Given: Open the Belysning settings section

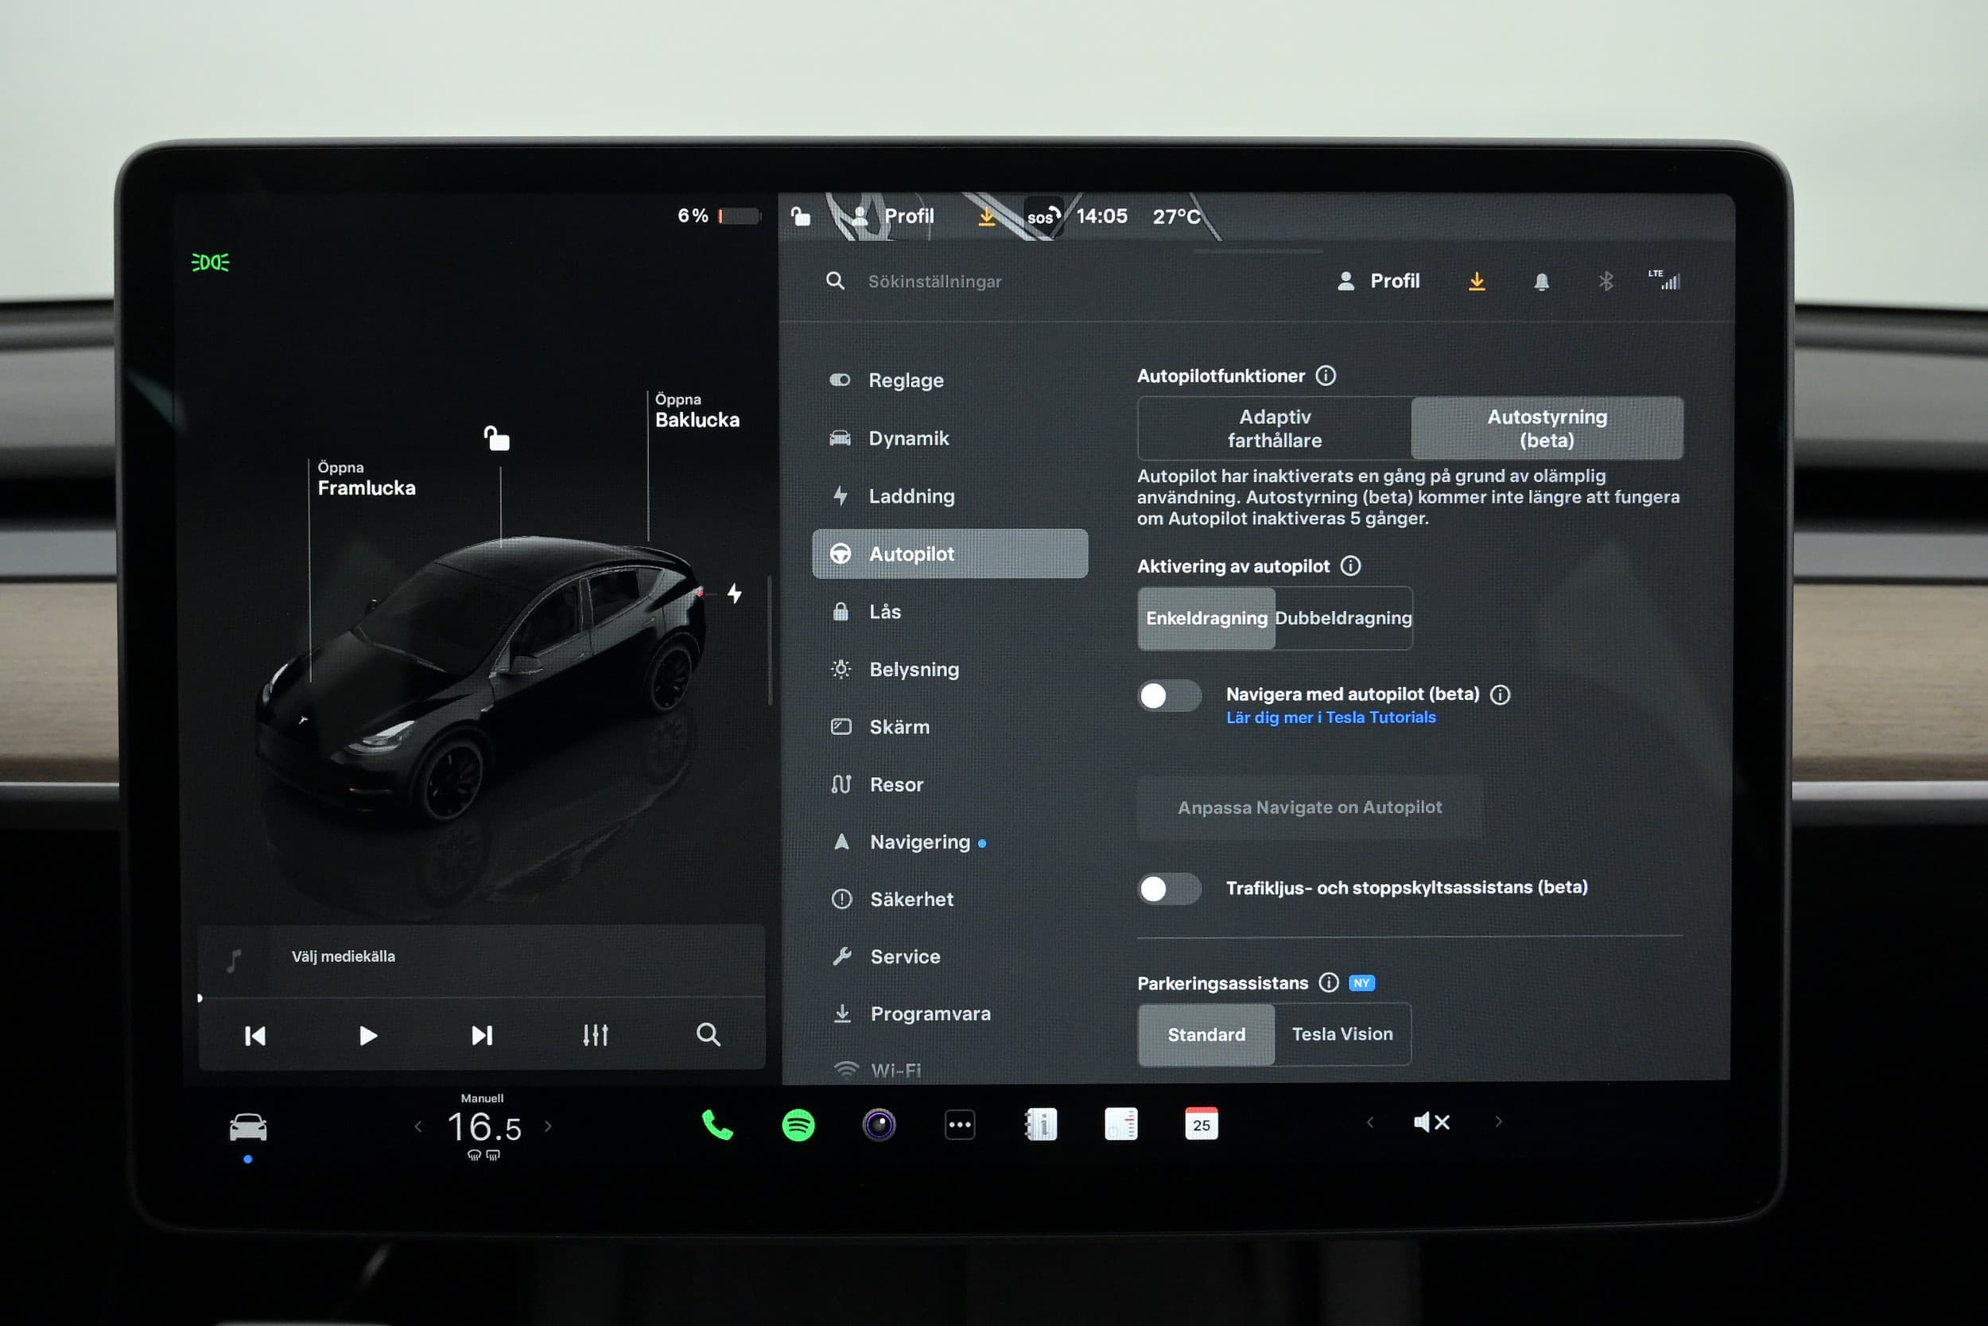Looking at the screenshot, I should [x=950, y=670].
